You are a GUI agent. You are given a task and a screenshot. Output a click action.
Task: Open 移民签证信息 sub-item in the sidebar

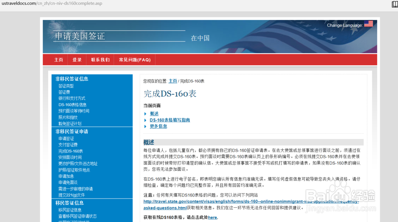point(70,210)
